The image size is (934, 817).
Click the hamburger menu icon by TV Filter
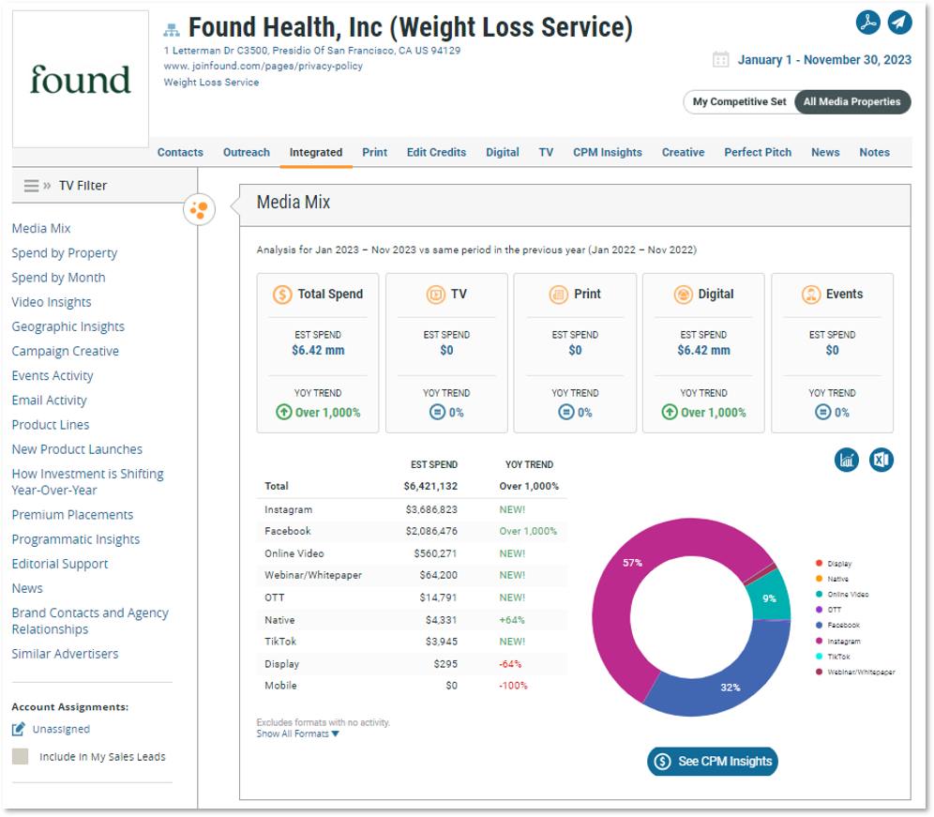click(x=32, y=186)
